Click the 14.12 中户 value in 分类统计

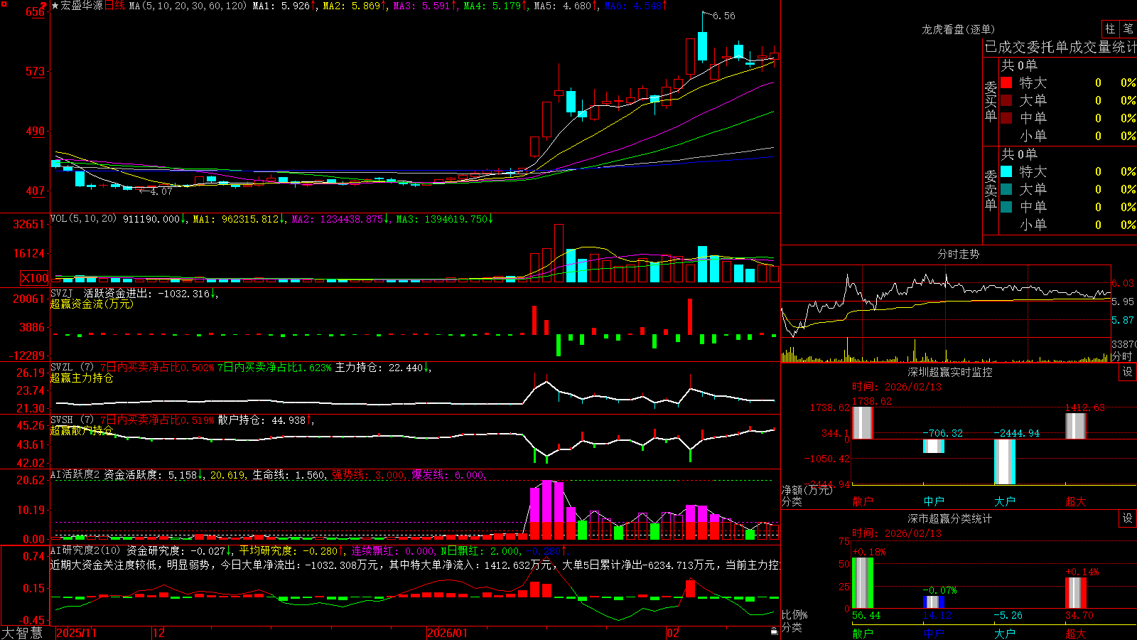tap(937, 615)
